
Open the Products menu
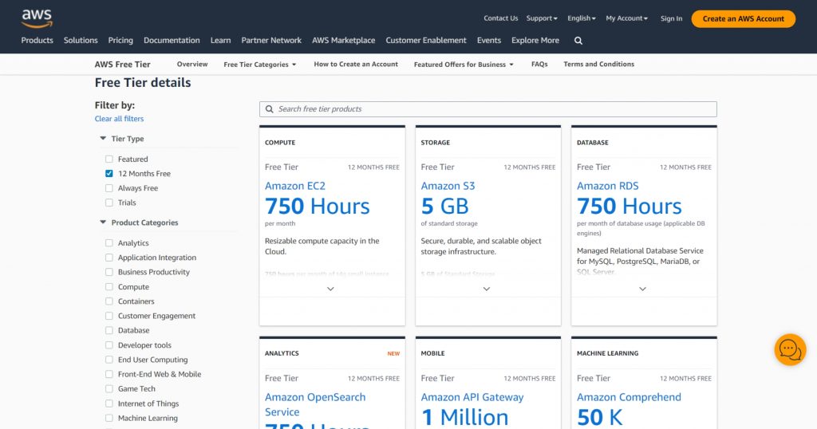37,41
